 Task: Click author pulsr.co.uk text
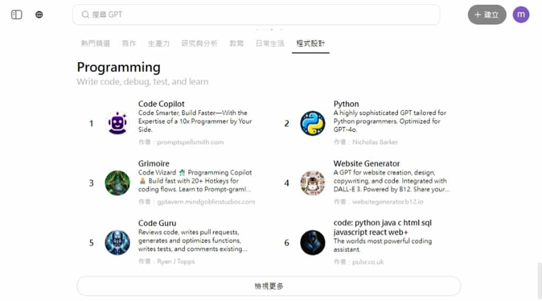(368, 262)
